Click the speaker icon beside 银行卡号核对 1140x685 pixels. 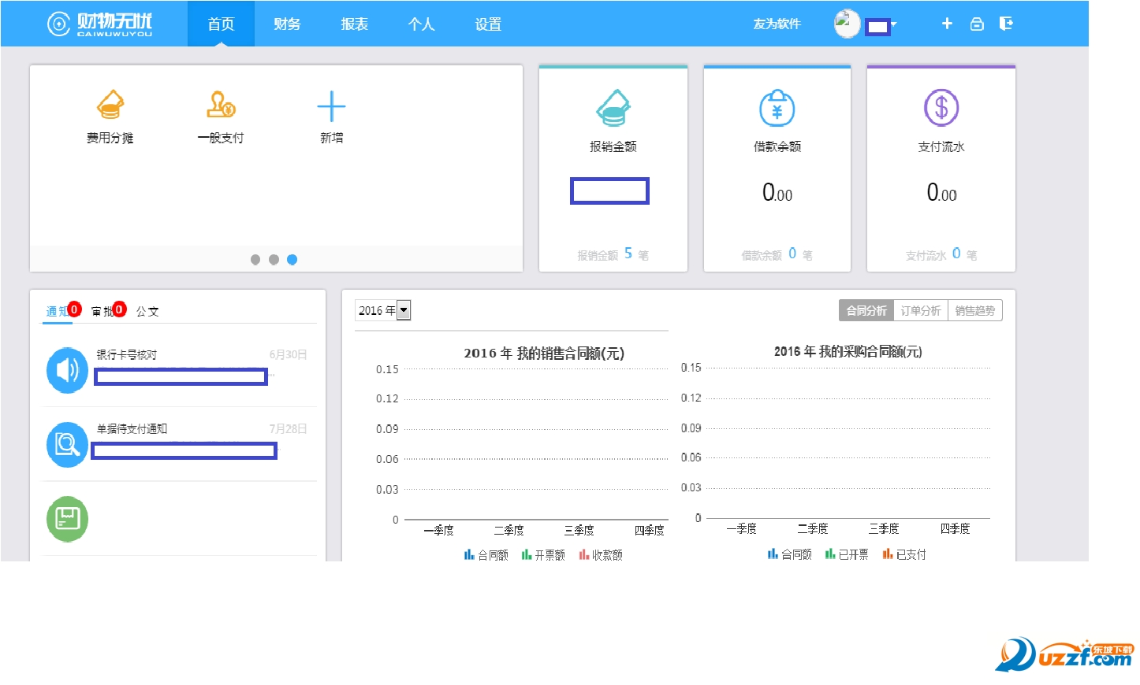(67, 370)
